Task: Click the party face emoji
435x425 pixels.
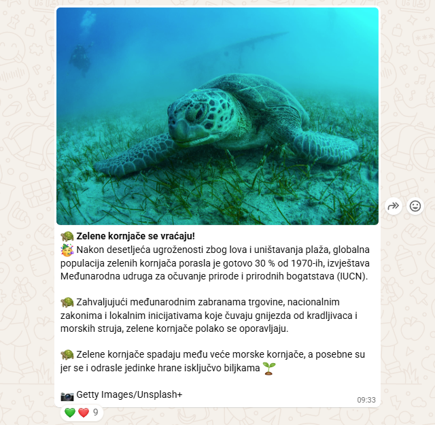Action: coord(67,250)
